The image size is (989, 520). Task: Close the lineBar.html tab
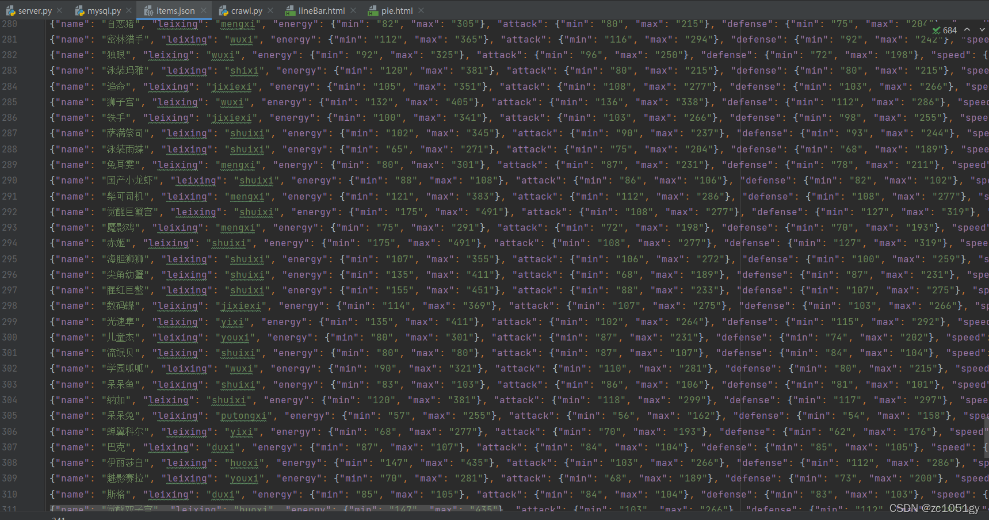(353, 10)
